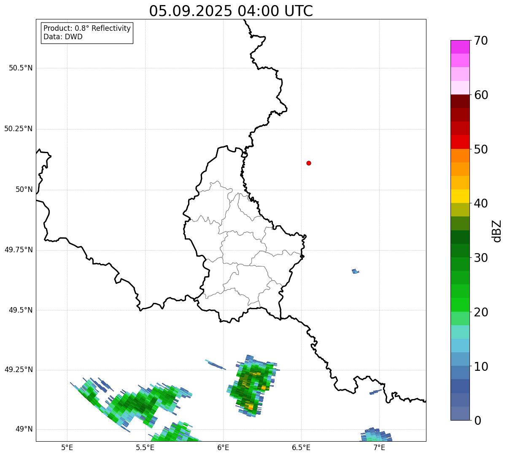Click the 'dBZ' colorbar axis label
The image size is (507, 456).
[x=497, y=230]
